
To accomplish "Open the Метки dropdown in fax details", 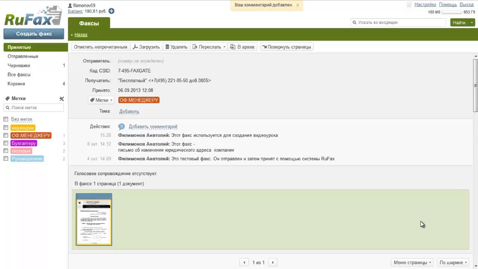I will click(101, 100).
